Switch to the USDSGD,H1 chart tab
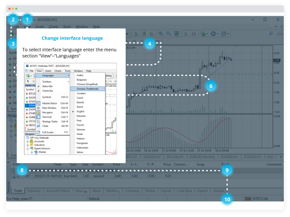The image size is (290, 217). click(x=152, y=157)
